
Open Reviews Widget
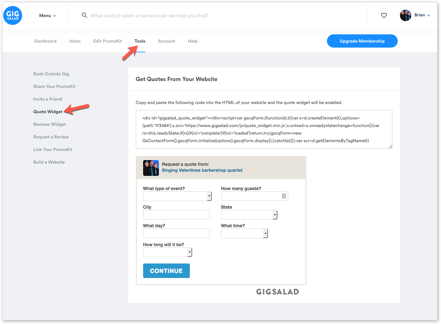tap(50, 124)
